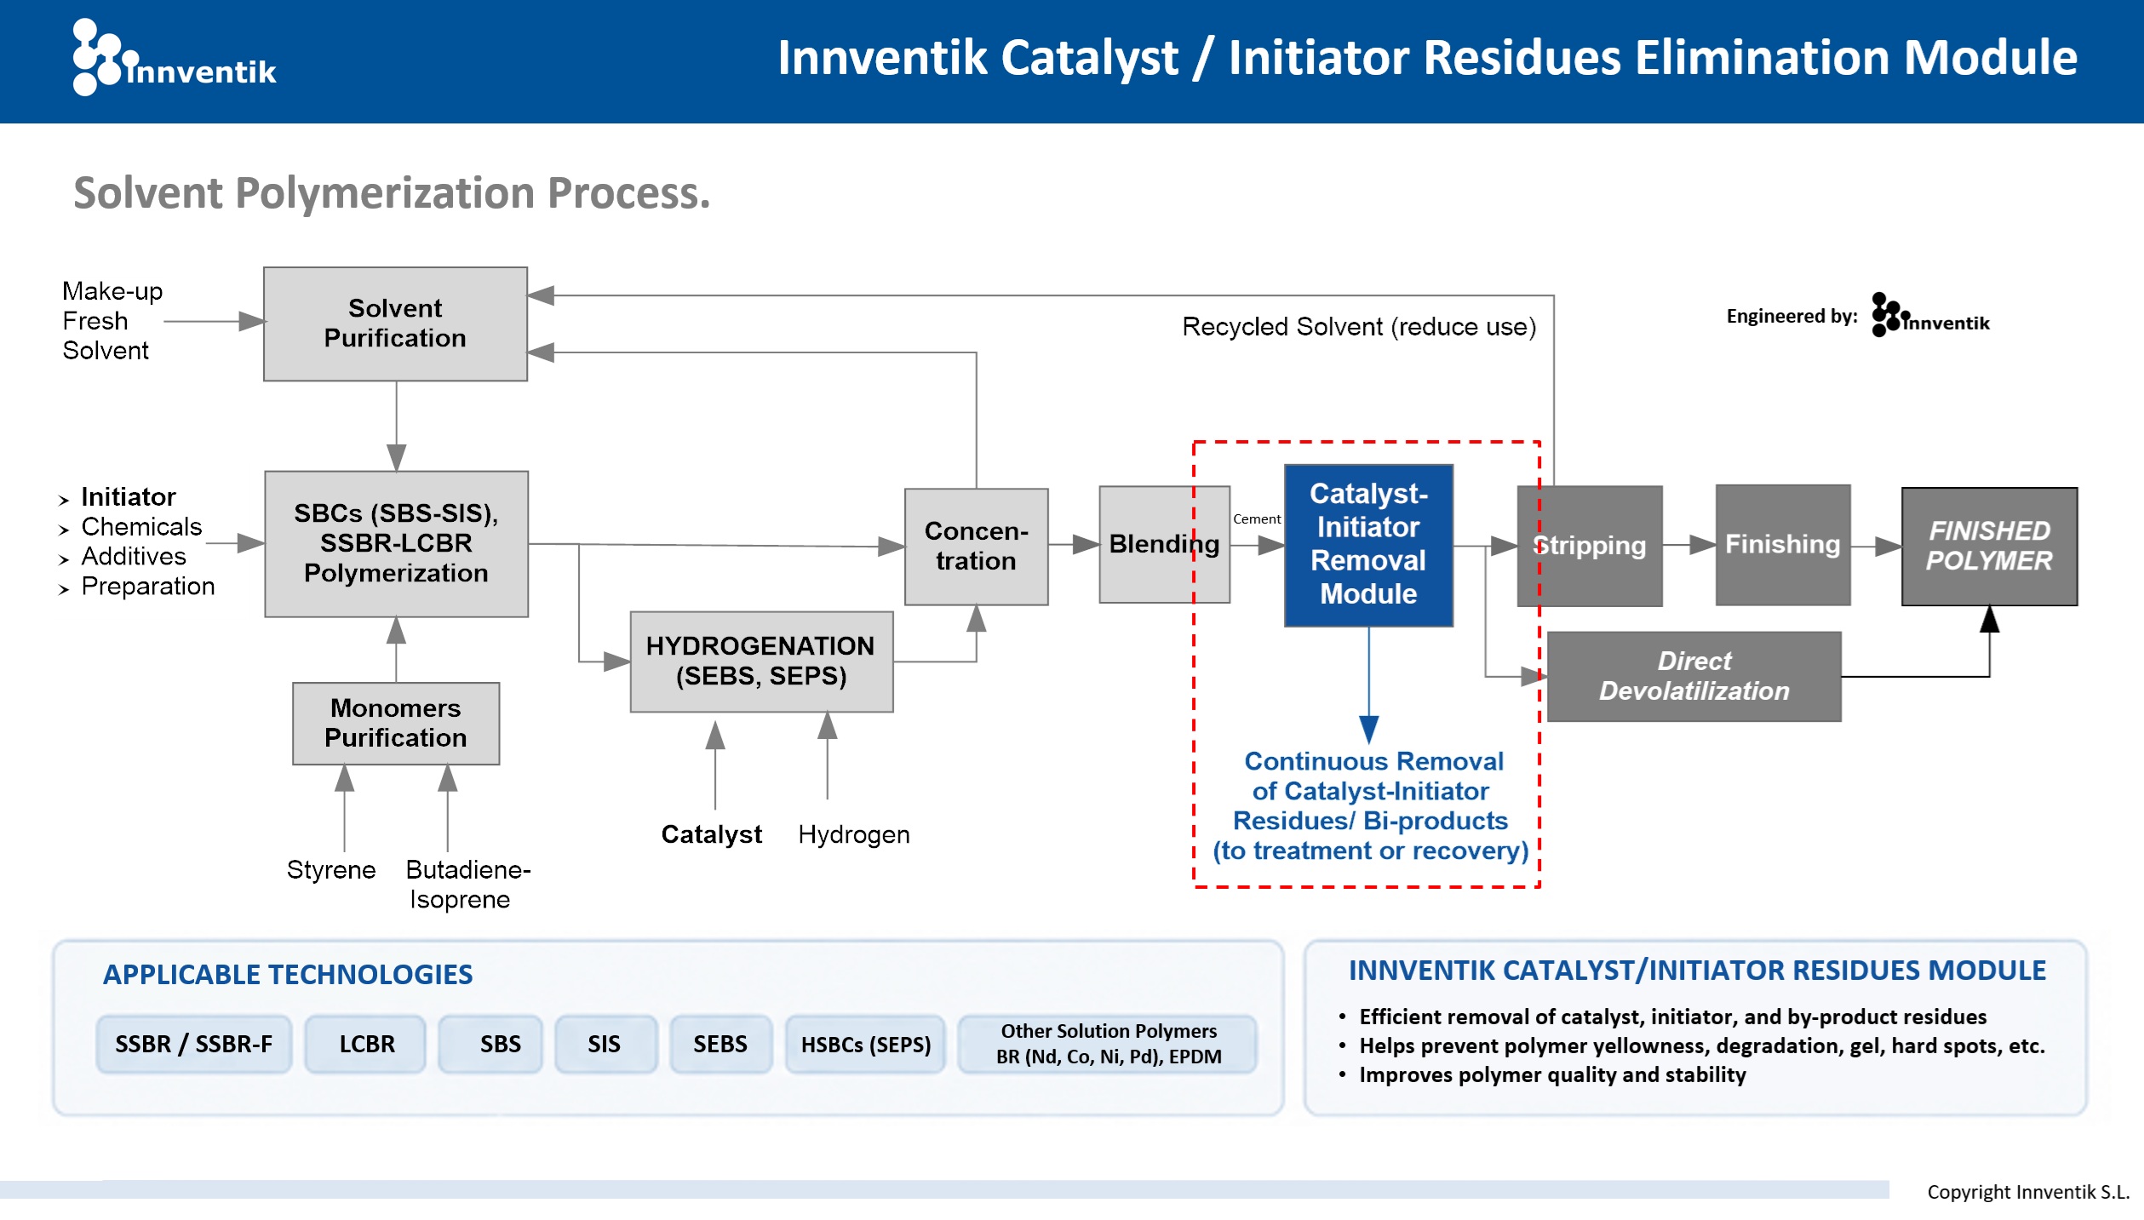Image resolution: width=2144 pixels, height=1220 pixels.
Task: Select the Solvent Purification box
Action: pos(395,324)
